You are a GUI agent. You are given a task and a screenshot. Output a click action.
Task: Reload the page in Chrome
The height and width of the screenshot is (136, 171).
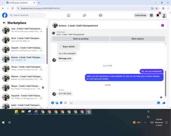point(13,8)
